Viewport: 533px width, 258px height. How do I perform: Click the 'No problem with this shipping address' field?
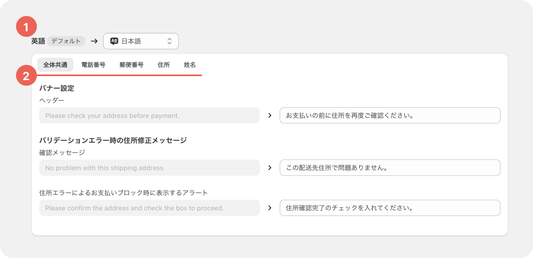pos(149,168)
